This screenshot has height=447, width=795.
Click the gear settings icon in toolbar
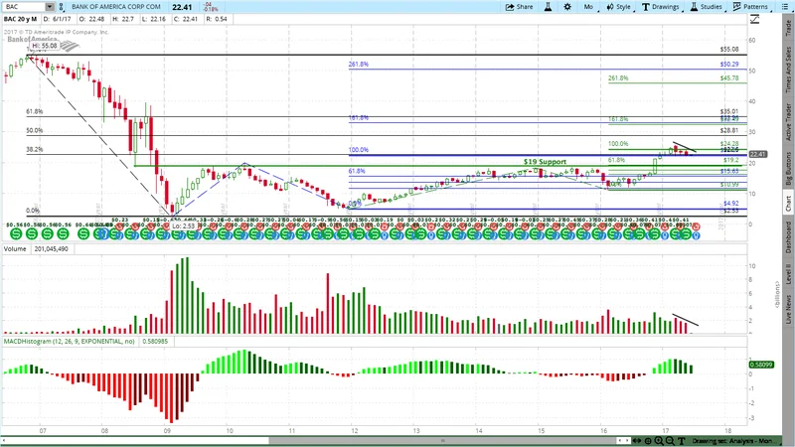565,6
